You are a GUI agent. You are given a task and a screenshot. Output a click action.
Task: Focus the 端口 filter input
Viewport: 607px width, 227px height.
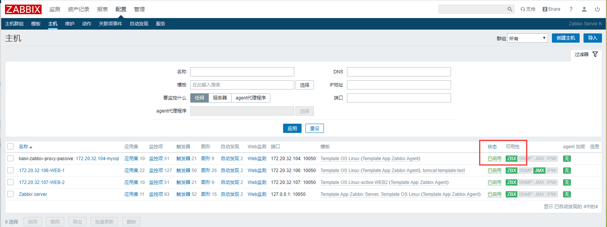(x=399, y=98)
